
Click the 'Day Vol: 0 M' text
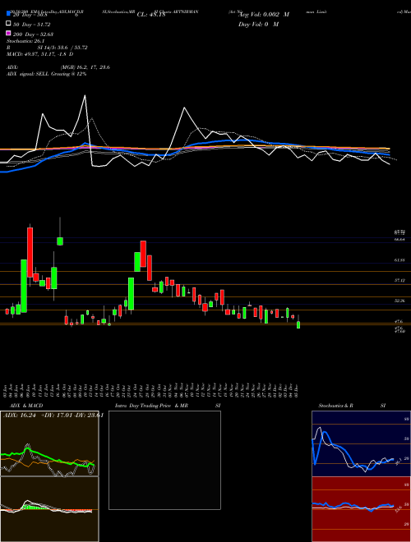click(258, 25)
